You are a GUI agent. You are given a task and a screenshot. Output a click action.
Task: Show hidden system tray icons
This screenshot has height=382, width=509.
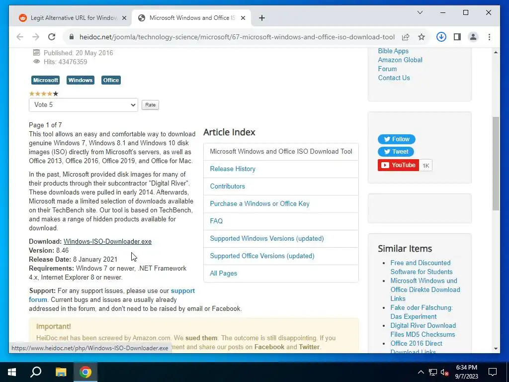click(421, 372)
